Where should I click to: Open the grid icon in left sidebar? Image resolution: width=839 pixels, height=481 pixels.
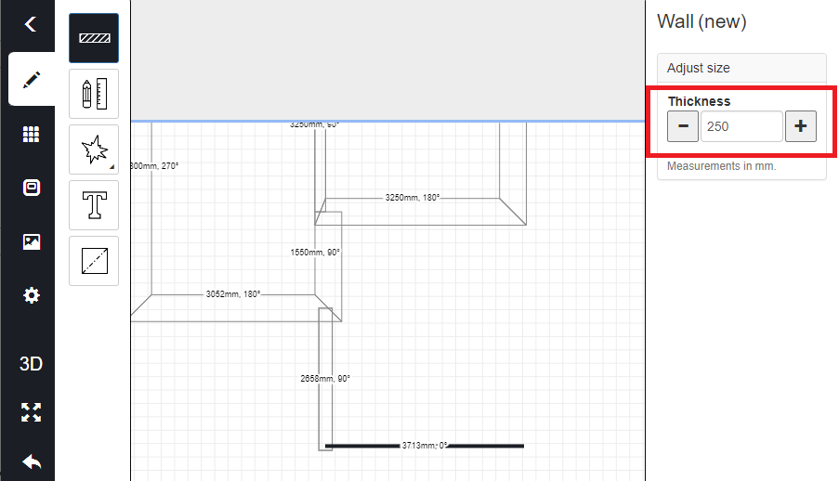(31, 135)
